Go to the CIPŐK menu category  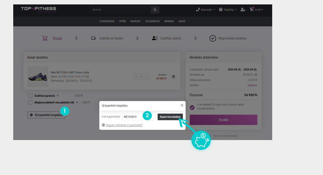[x=122, y=21]
